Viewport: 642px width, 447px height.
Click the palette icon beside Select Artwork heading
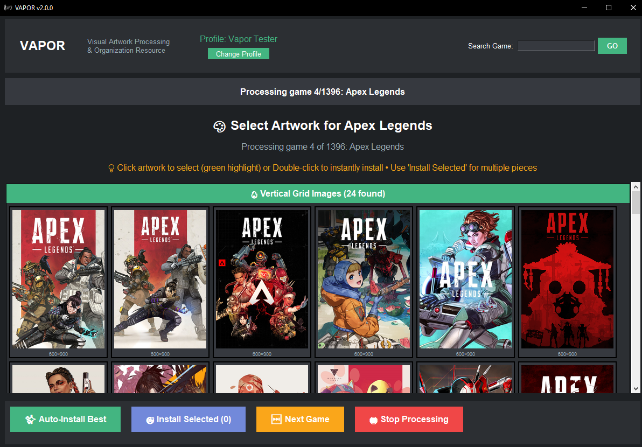(219, 127)
